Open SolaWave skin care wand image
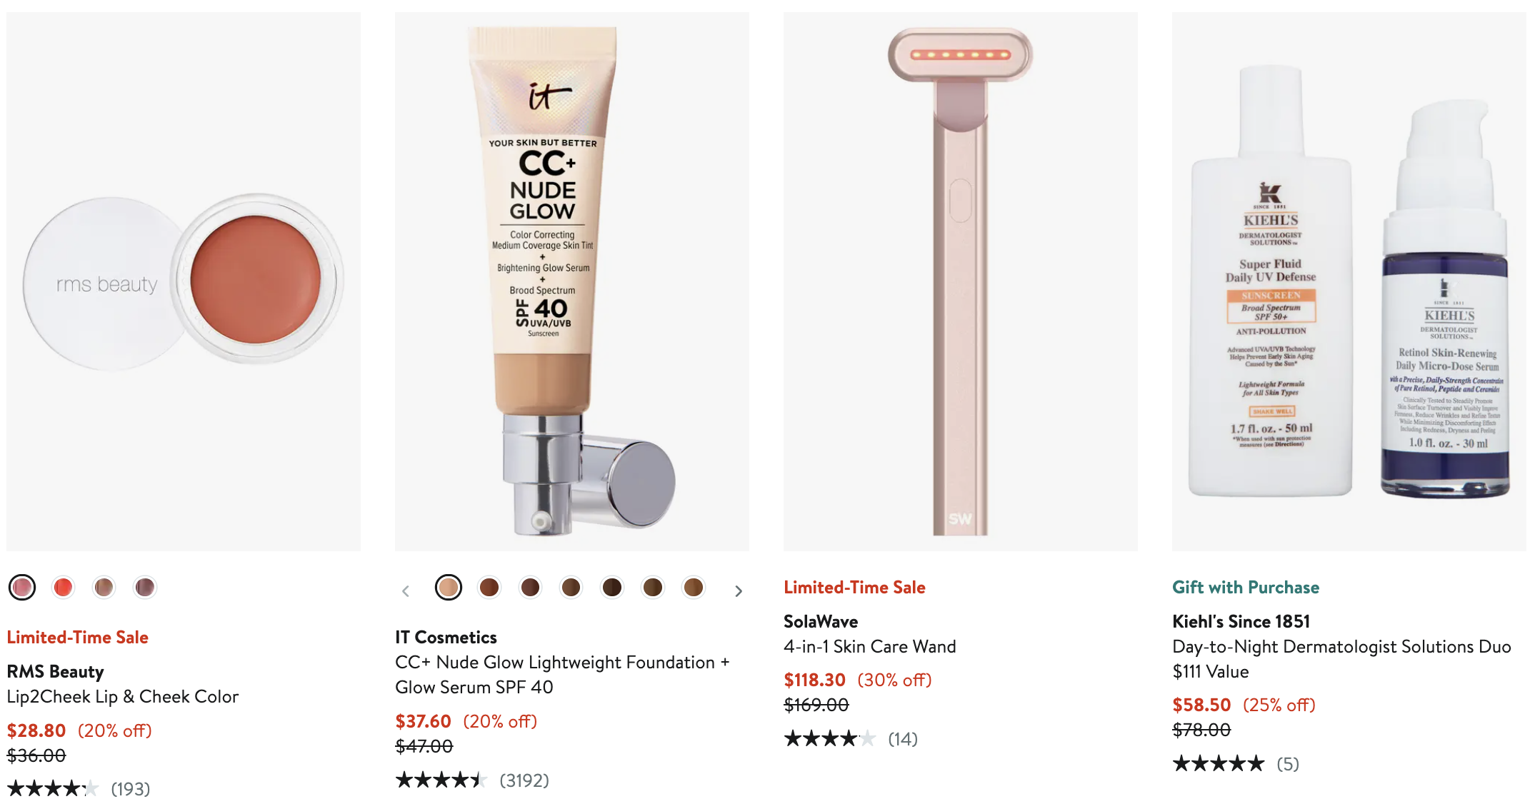 point(961,281)
